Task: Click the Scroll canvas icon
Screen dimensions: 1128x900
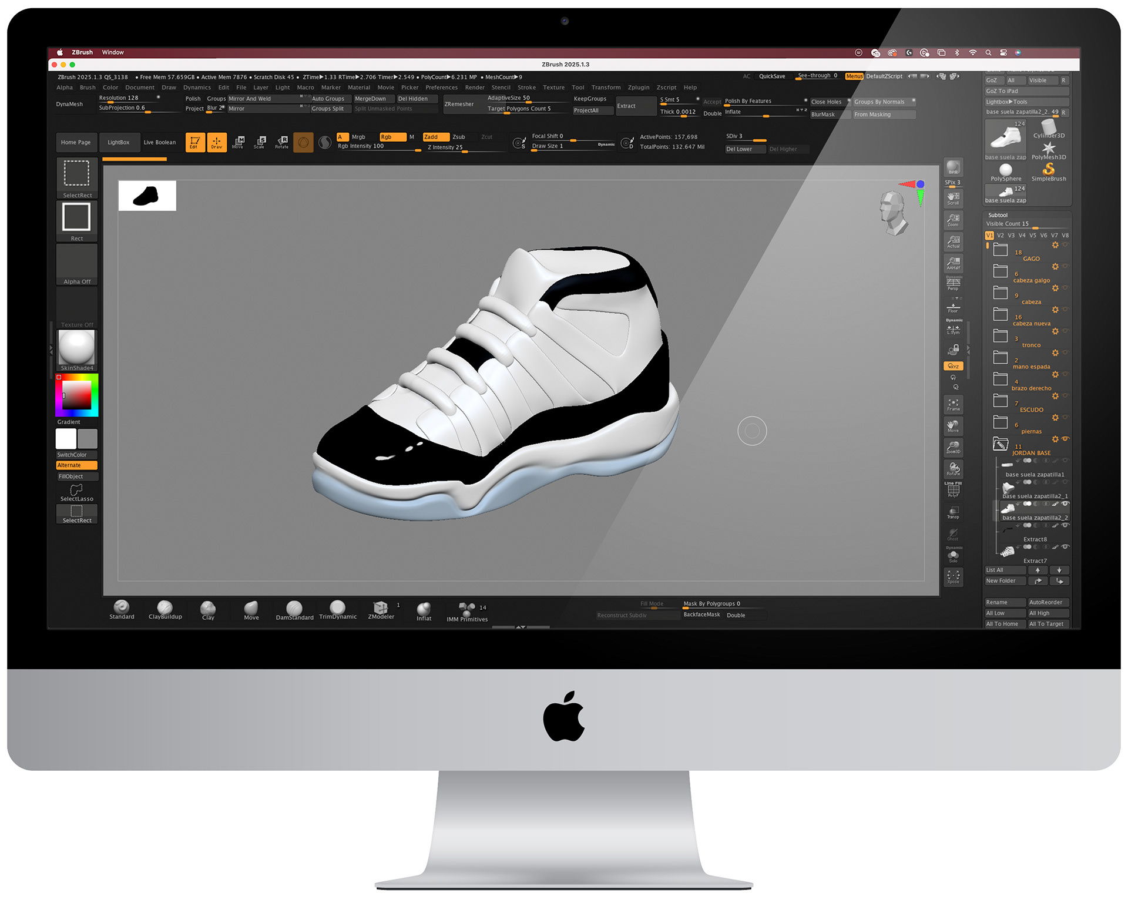Action: click(x=953, y=198)
